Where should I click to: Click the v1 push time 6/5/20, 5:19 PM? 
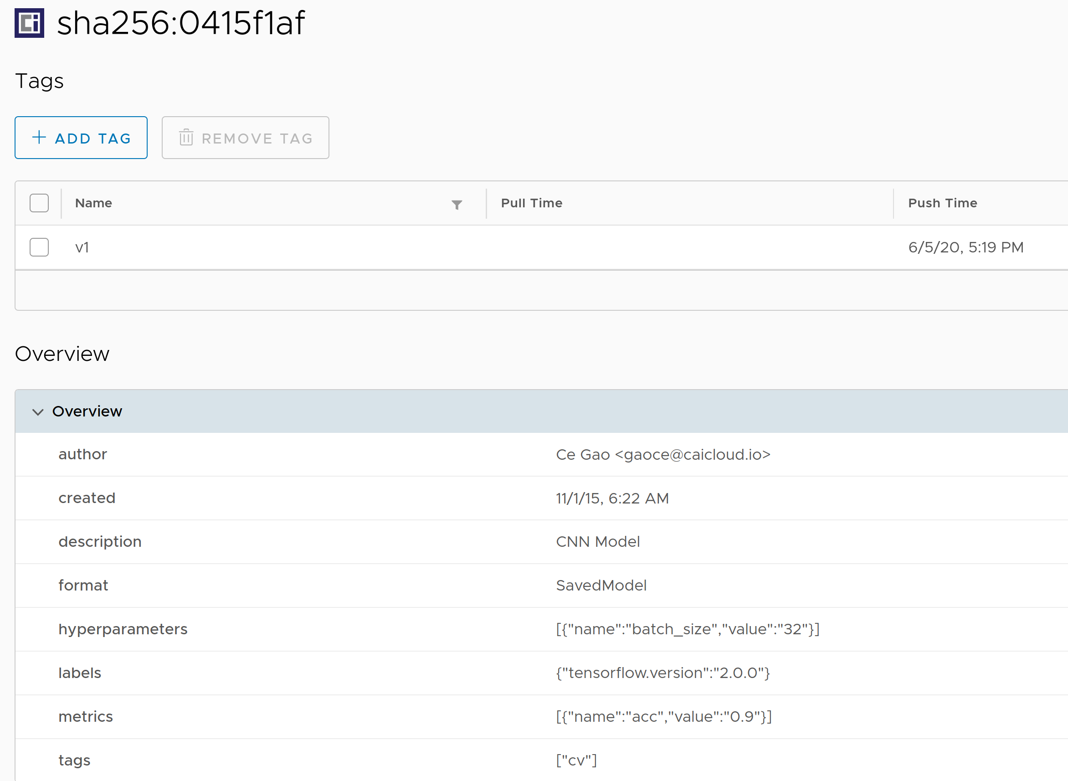click(965, 247)
